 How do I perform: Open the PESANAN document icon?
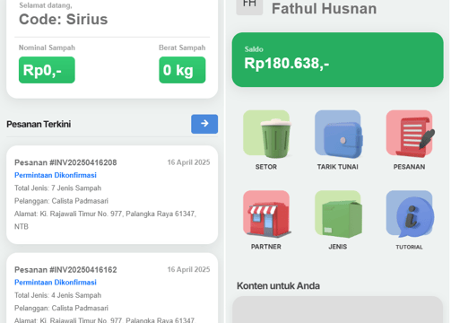[x=409, y=134]
